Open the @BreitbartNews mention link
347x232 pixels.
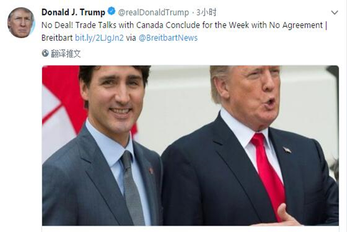pyautogui.click(x=168, y=38)
